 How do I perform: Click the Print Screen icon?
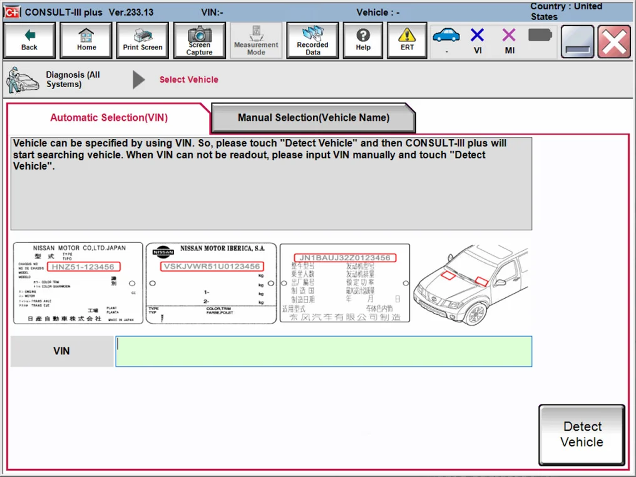(x=142, y=41)
